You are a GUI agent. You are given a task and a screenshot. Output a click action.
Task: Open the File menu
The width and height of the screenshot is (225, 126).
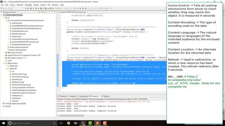coord(2,5)
